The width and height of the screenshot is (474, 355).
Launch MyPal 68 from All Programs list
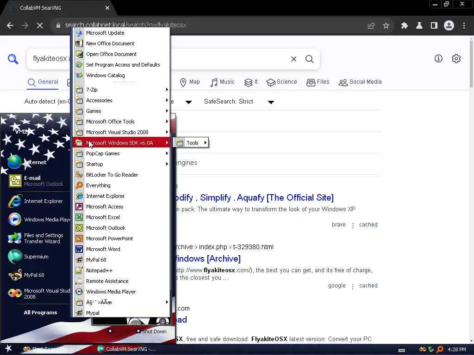pyautogui.click(x=121, y=260)
